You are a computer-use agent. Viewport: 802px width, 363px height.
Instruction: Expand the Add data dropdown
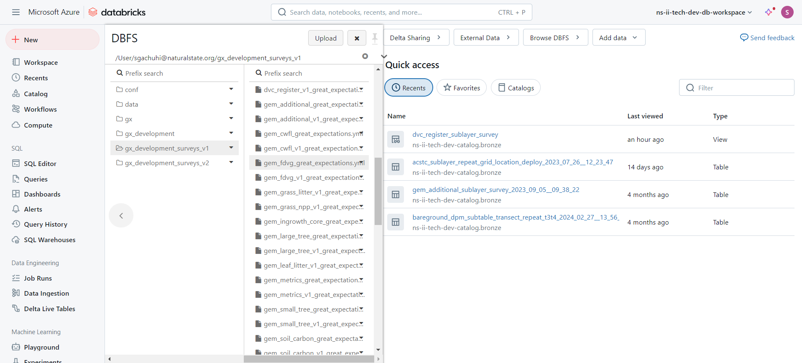pos(619,38)
